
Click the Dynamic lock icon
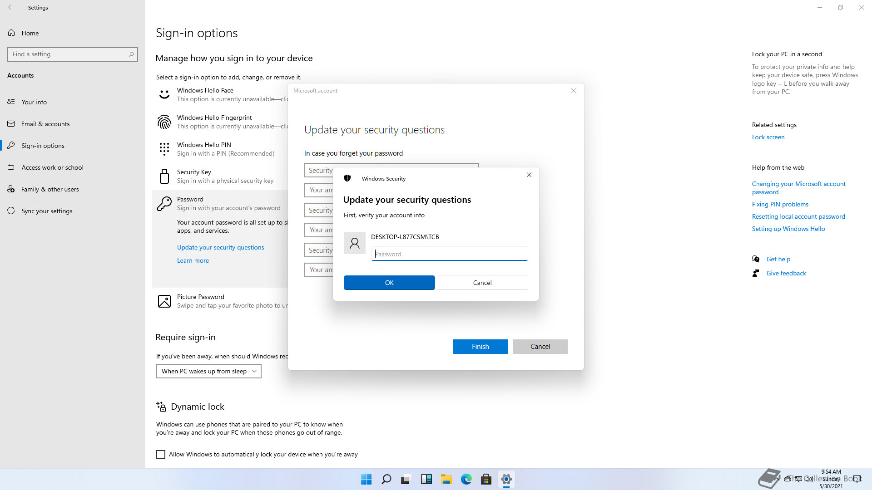161,407
